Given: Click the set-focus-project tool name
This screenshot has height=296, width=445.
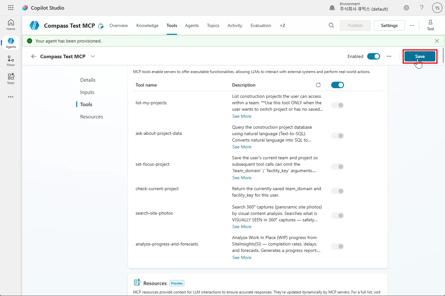Looking at the screenshot, I should (x=152, y=164).
